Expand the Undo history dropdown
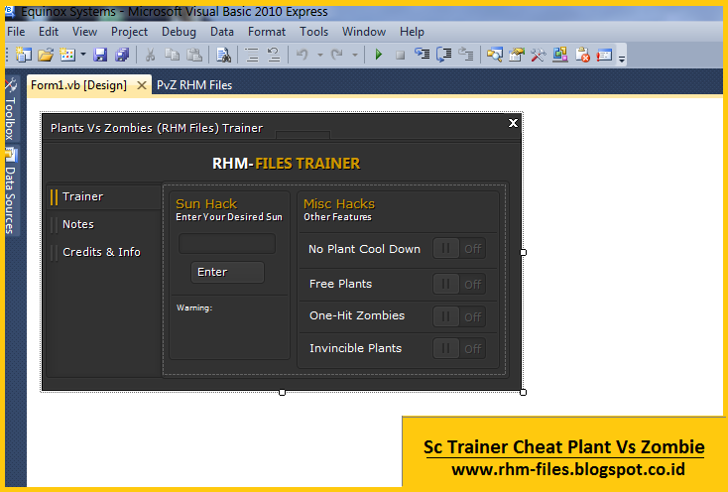The image size is (728, 492). 320,55
